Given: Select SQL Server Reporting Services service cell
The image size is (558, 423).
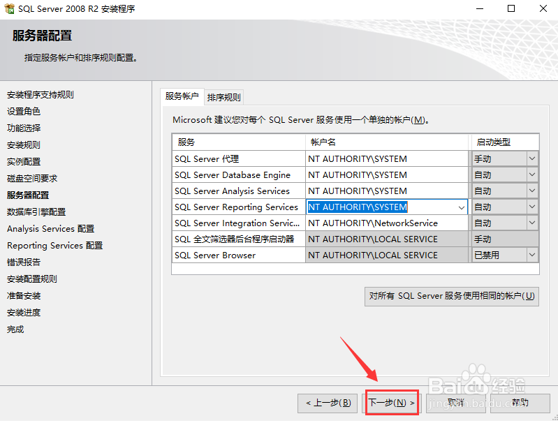Looking at the screenshot, I should 239,207.
